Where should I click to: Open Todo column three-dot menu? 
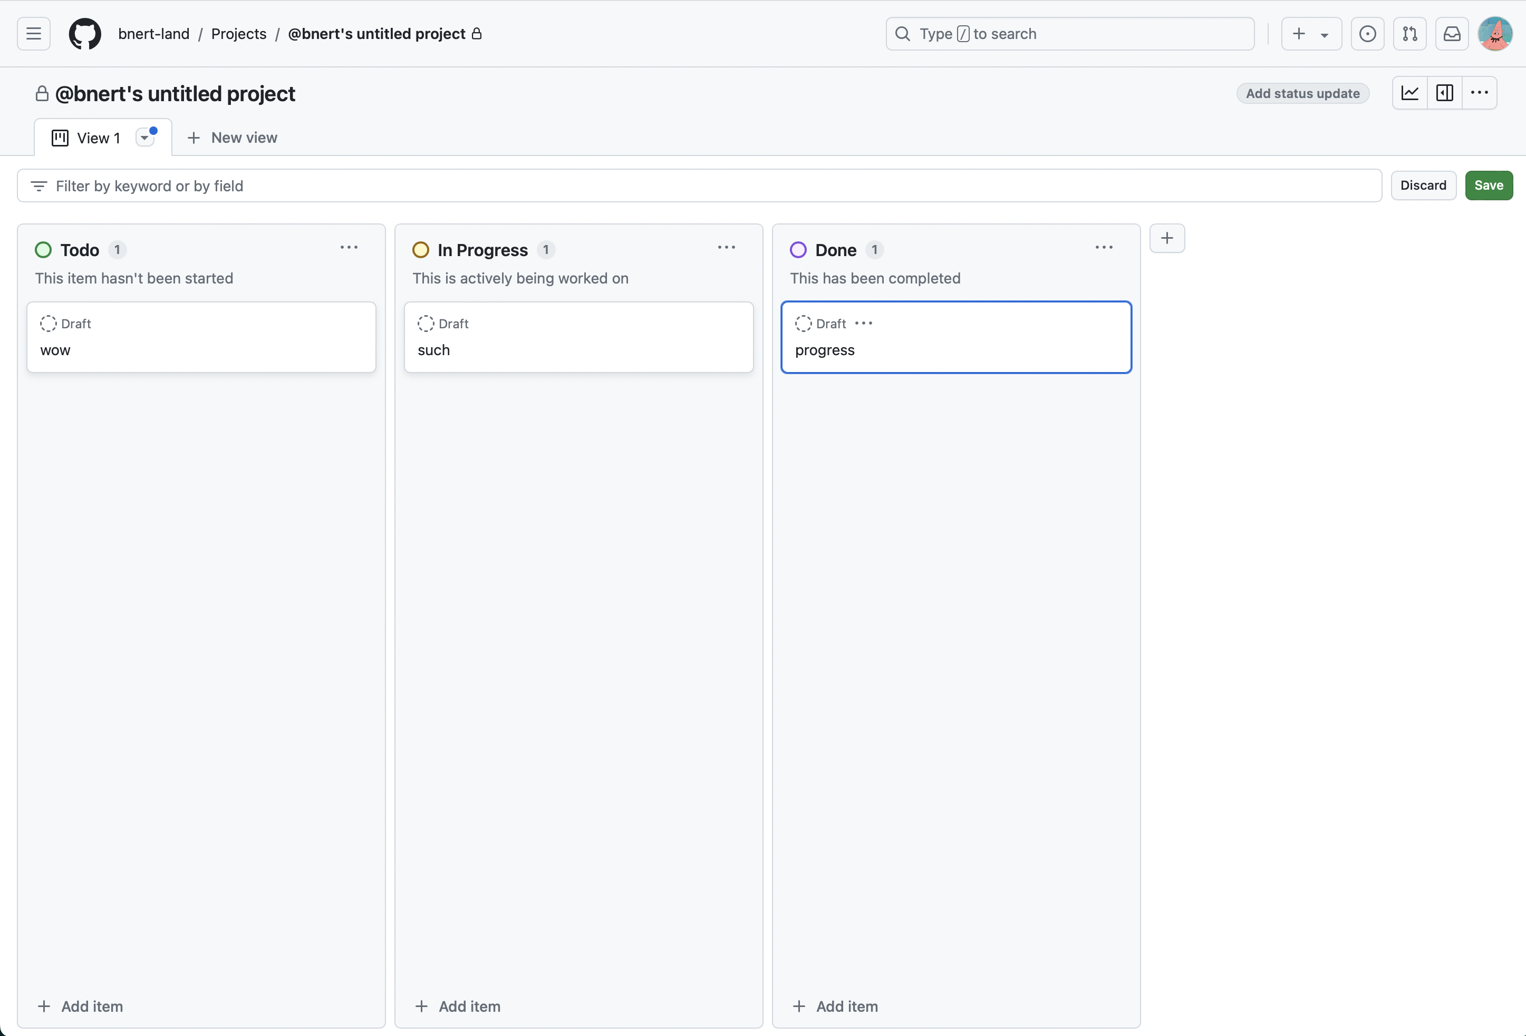(349, 248)
